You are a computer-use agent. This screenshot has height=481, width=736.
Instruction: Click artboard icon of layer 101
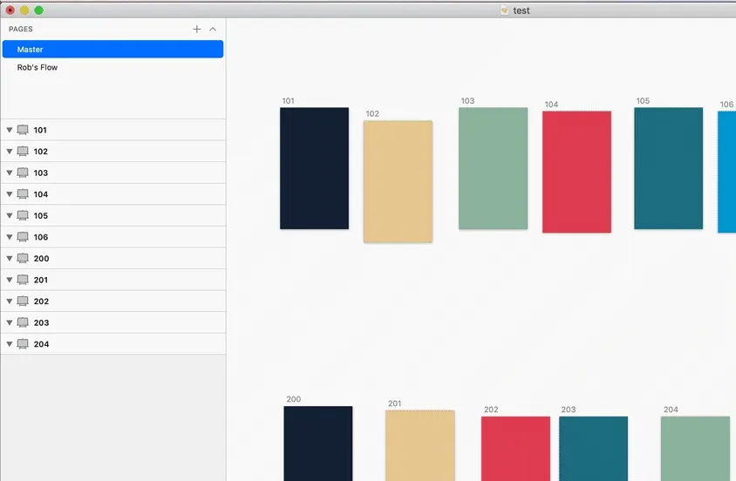(23, 130)
